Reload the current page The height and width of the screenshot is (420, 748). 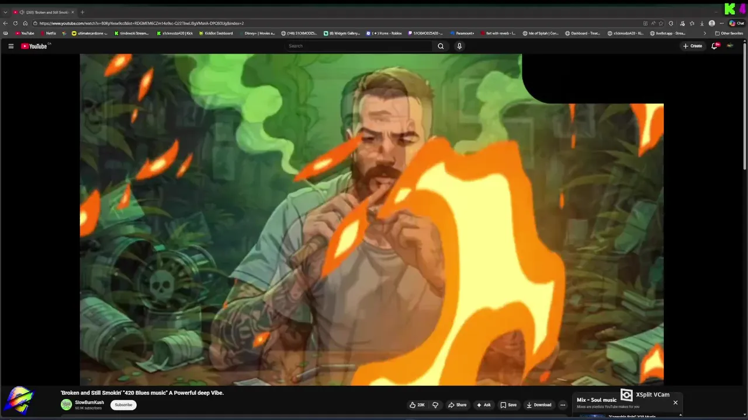pyautogui.click(x=16, y=23)
